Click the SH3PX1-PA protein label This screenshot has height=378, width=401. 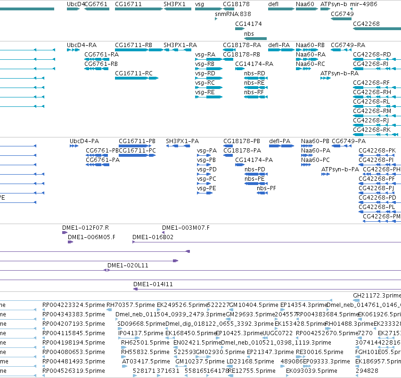click(182, 141)
